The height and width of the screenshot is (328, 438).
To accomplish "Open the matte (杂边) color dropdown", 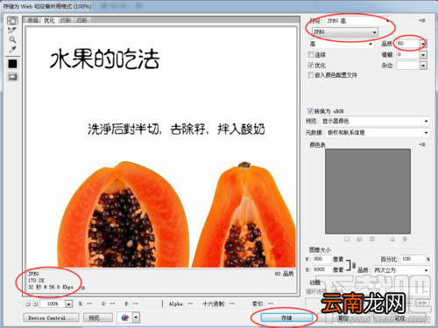I will click(423, 66).
